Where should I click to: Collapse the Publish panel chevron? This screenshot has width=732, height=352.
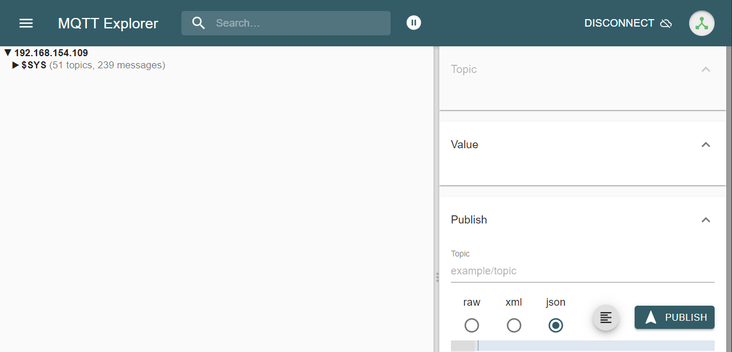click(x=705, y=220)
